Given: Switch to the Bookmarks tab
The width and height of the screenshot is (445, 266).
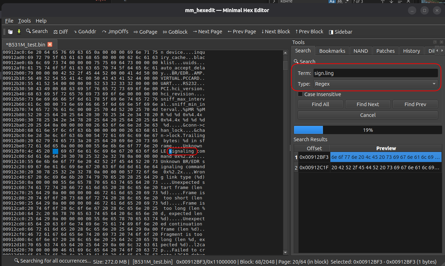Looking at the screenshot, I should point(332,51).
